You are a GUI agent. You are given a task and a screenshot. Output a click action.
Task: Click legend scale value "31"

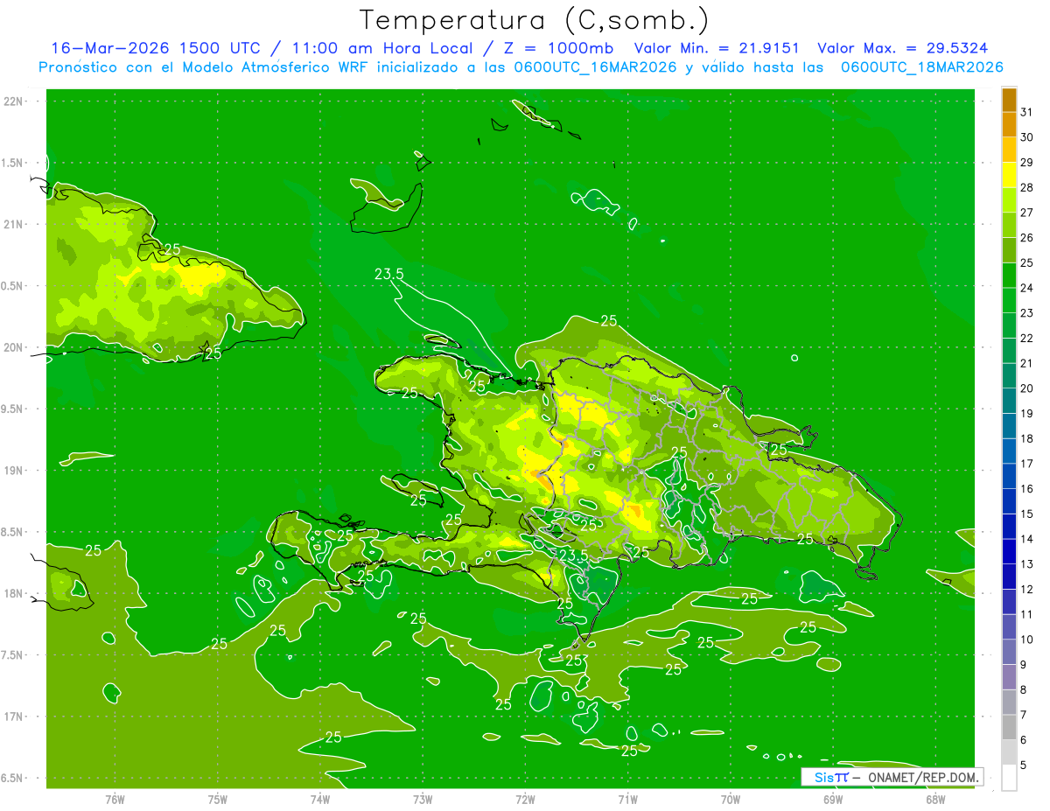[1027, 113]
